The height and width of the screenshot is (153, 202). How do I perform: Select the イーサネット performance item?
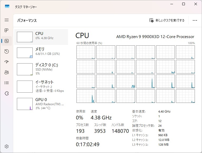coord(41,86)
